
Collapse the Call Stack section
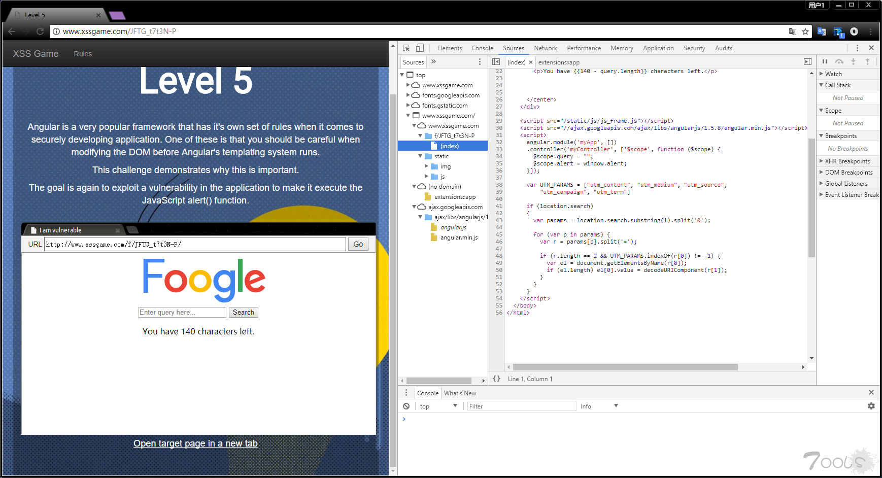(821, 85)
